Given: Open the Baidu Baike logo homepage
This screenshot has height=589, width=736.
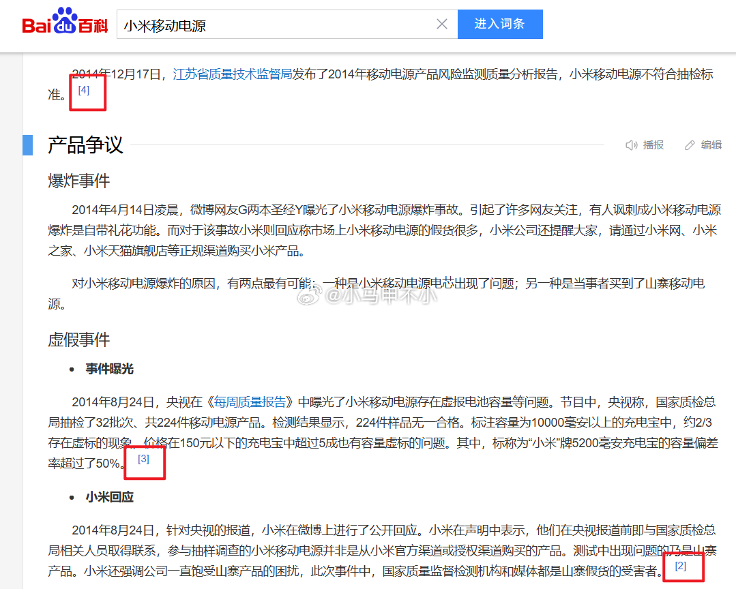Looking at the screenshot, I should (x=65, y=21).
